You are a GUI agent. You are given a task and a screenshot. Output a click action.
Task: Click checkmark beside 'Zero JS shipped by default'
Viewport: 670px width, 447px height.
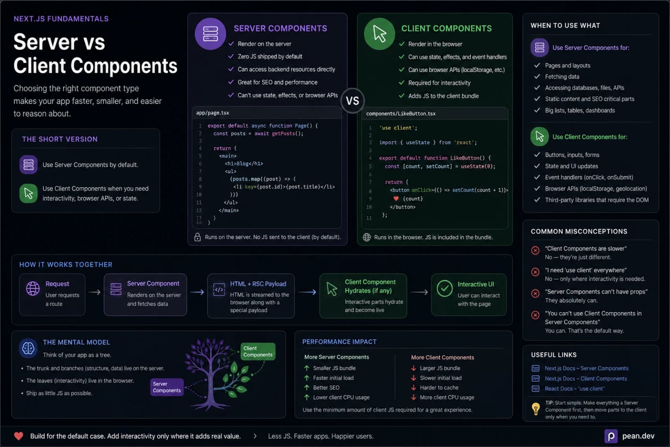coord(231,56)
